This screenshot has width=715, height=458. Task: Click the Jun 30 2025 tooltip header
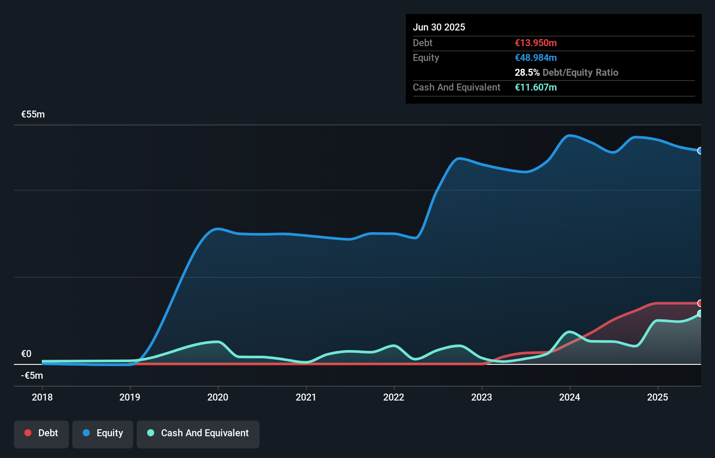[x=439, y=27]
